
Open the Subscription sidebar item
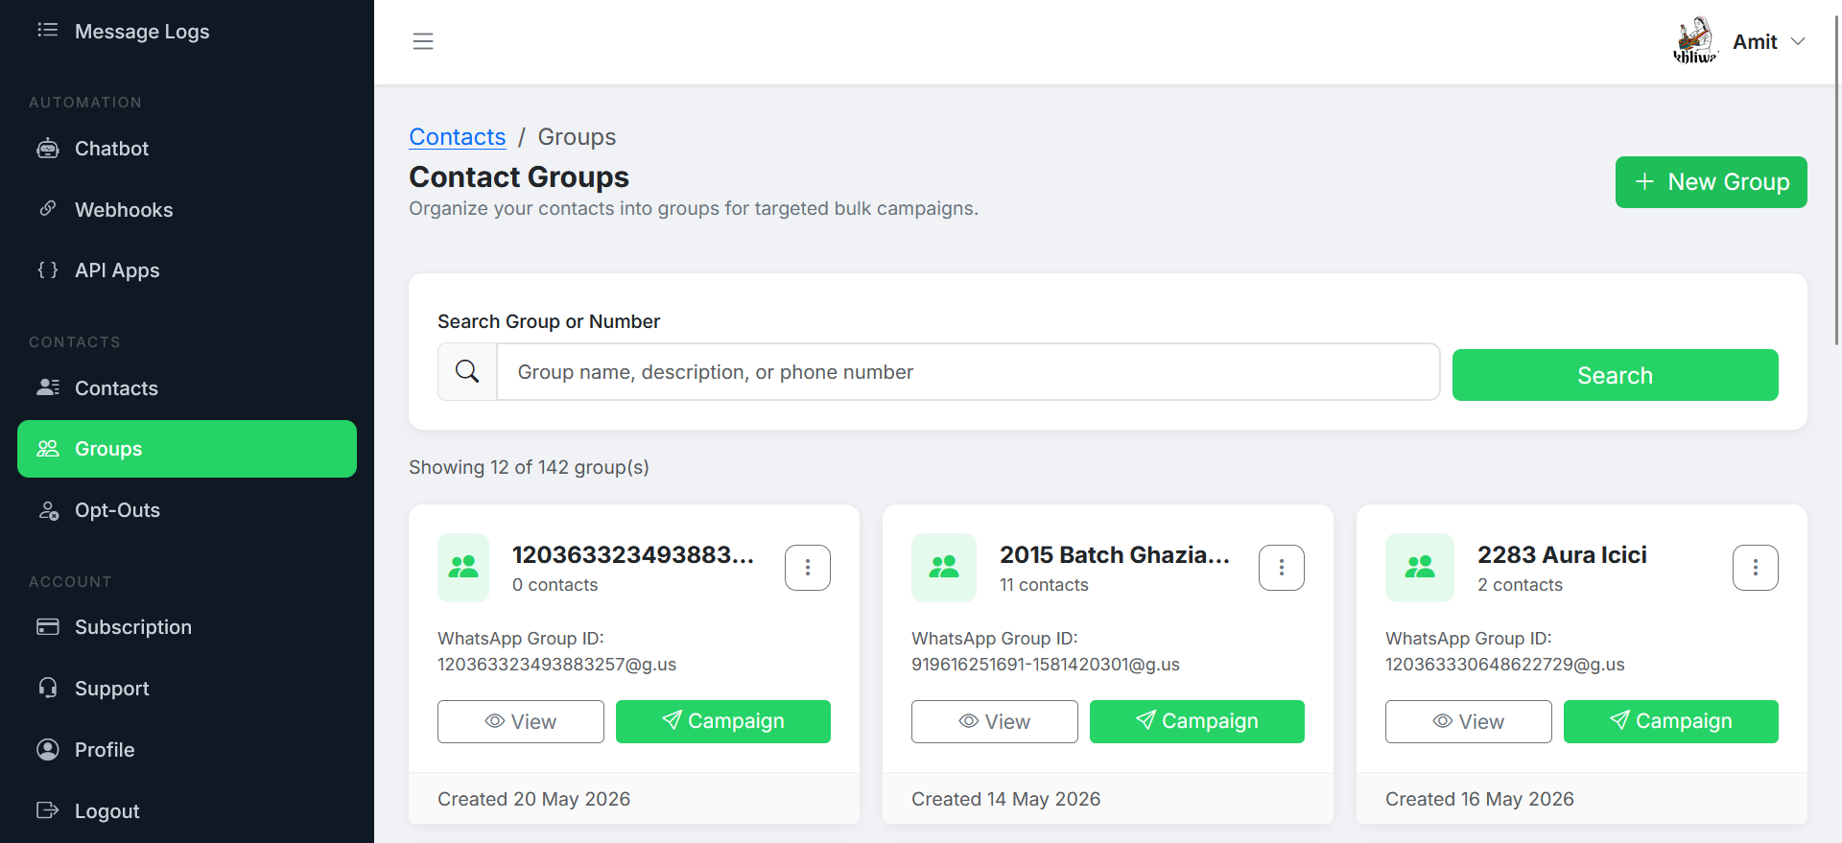[x=187, y=627]
